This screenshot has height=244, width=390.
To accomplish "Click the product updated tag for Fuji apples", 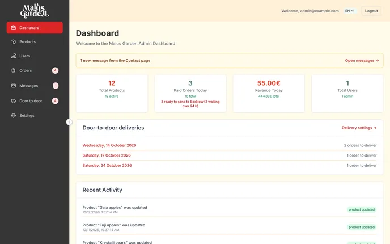I will coord(362,227).
